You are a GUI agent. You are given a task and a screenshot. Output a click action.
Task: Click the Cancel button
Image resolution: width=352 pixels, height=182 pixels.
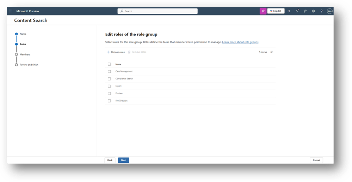[x=316, y=160]
